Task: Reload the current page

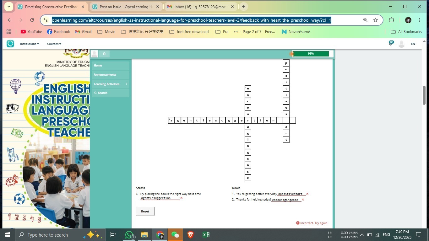Action: coord(32,20)
